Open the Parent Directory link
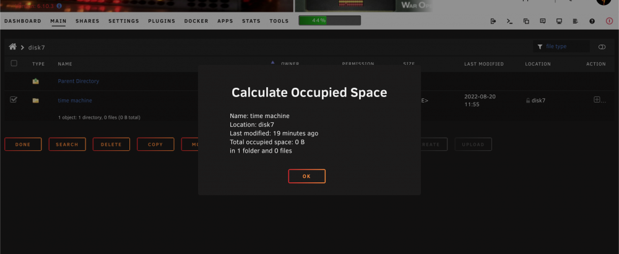619x254 pixels. pos(79,81)
